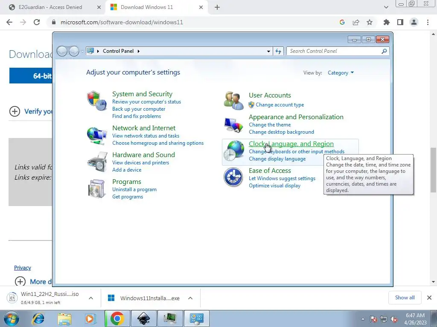
Task: Open Appearance and Personalization monitor icon
Action: point(233,125)
